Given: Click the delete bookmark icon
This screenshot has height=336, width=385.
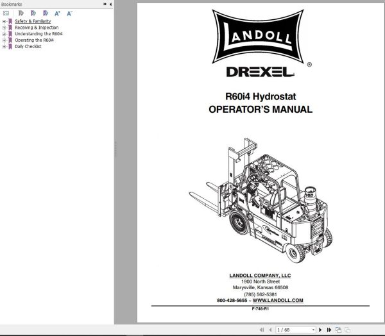Looking at the screenshot, I should tap(46, 13).
